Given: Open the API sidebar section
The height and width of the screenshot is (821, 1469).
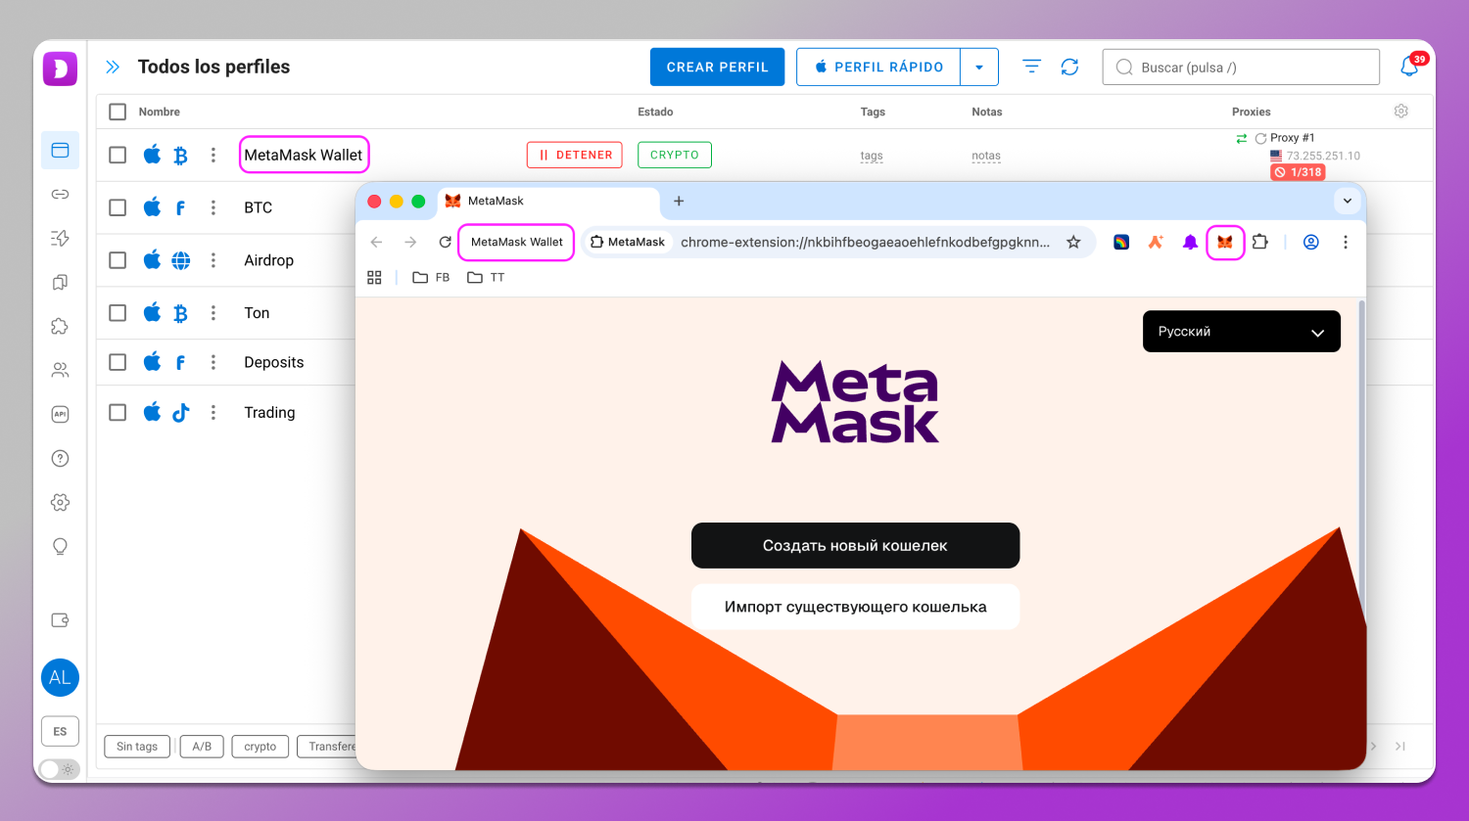Looking at the screenshot, I should pos(60,414).
